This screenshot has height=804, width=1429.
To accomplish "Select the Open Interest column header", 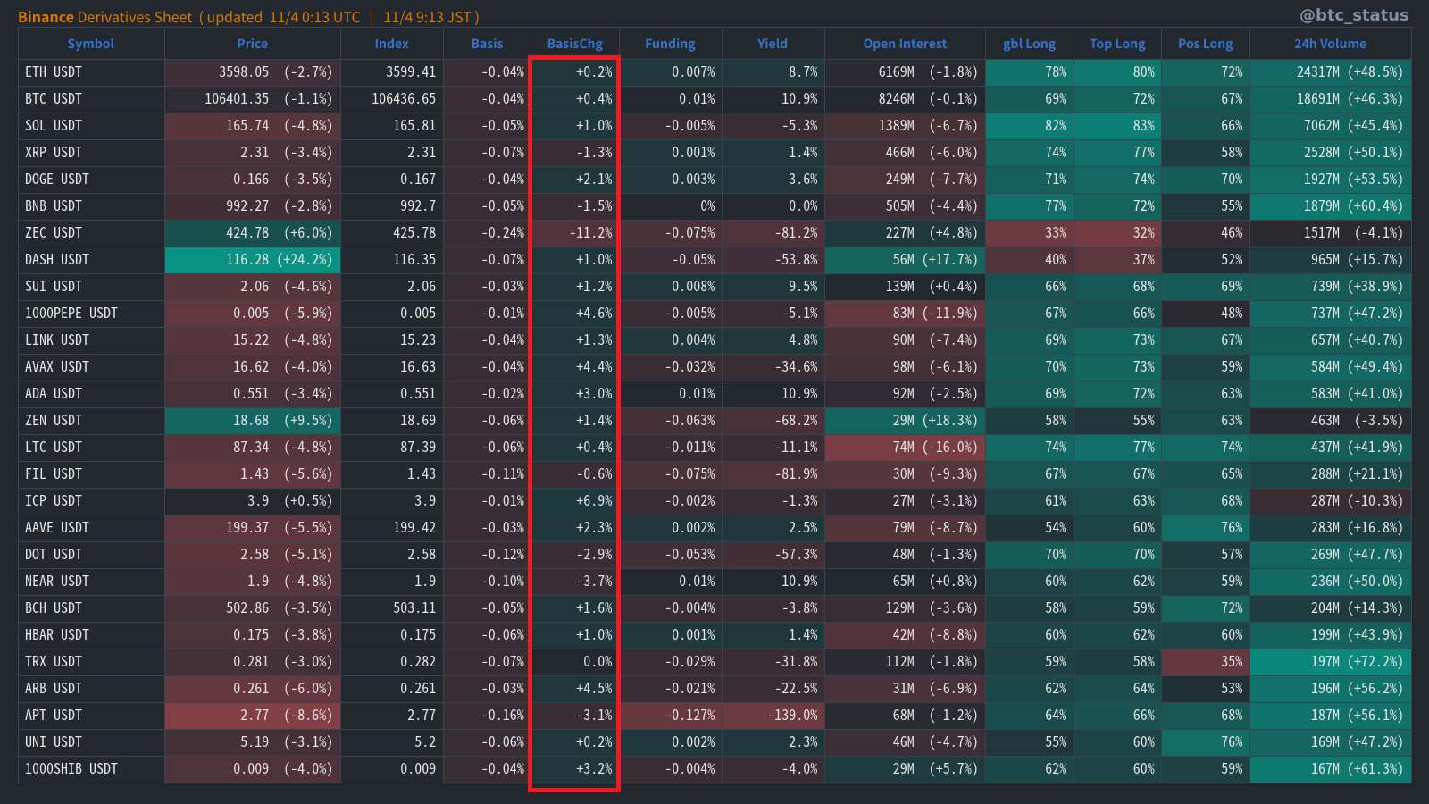I will (x=904, y=44).
